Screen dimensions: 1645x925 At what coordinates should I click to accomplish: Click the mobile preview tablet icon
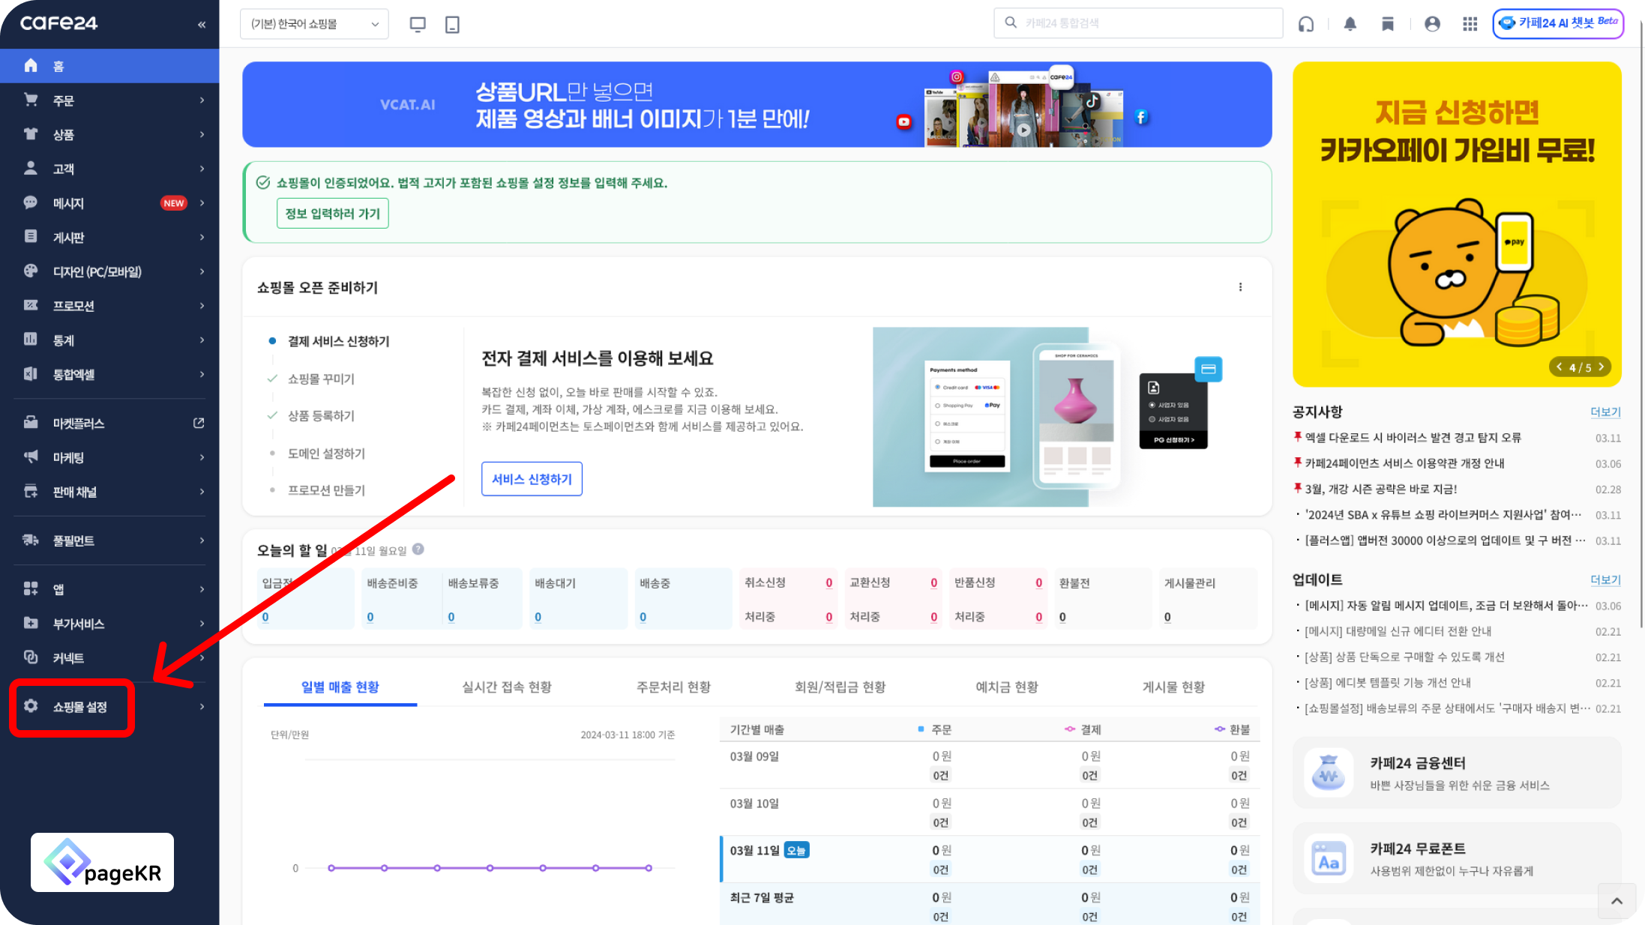coord(452,24)
